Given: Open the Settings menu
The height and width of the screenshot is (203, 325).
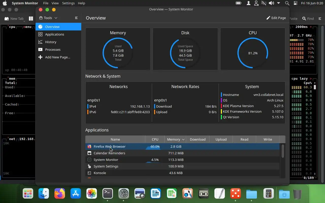Looking at the screenshot, I should [x=68, y=3].
